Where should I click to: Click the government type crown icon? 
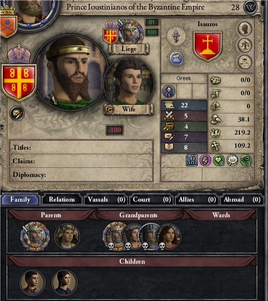pyautogui.click(x=176, y=58)
